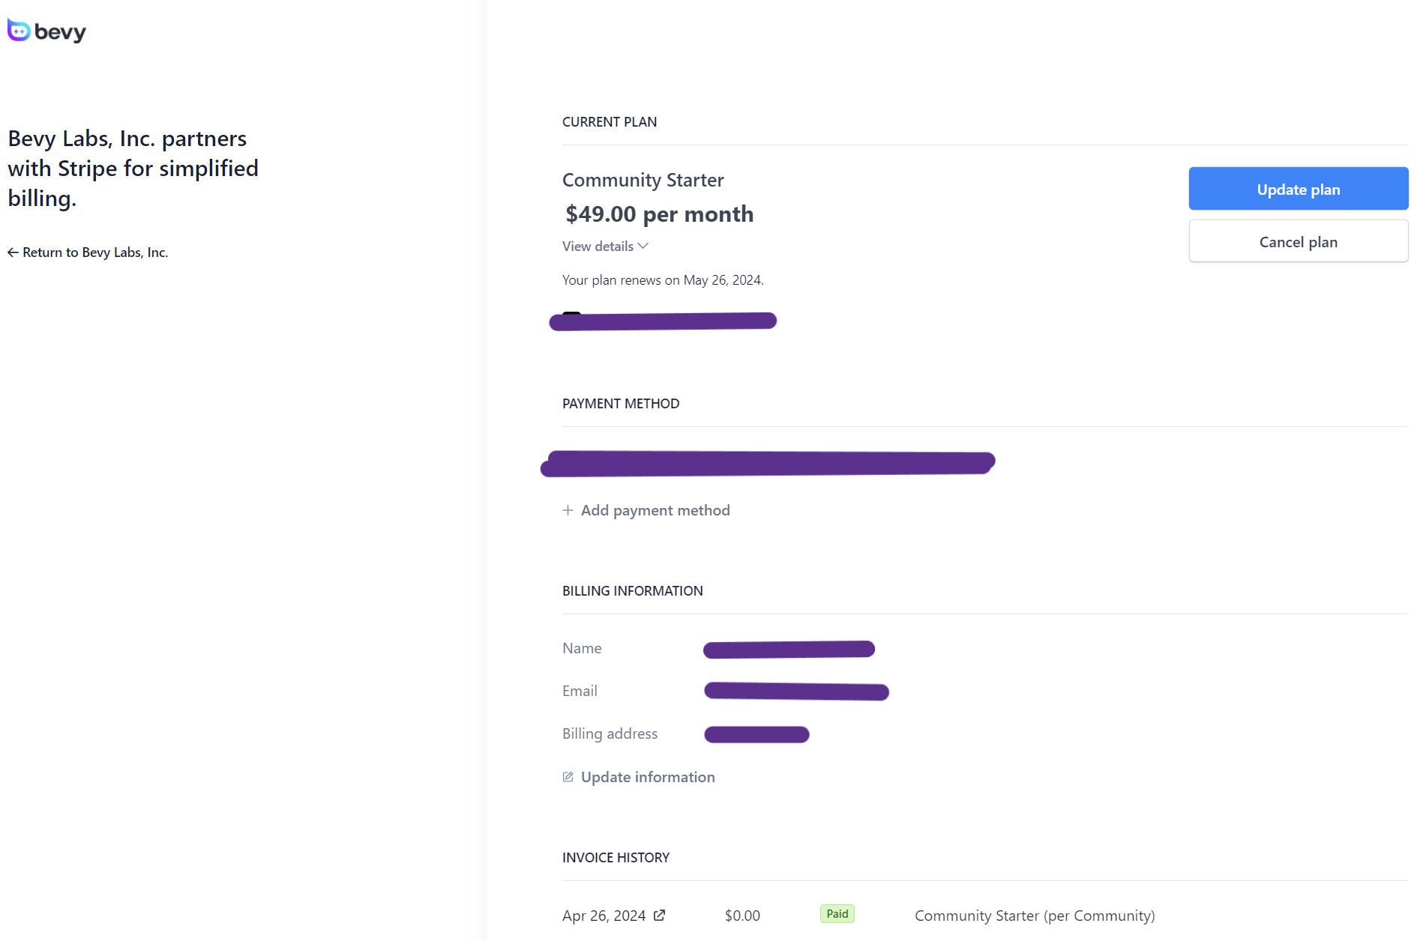The height and width of the screenshot is (941, 1423).
Task: Click the plus icon beside Add payment method
Action: 568,510
